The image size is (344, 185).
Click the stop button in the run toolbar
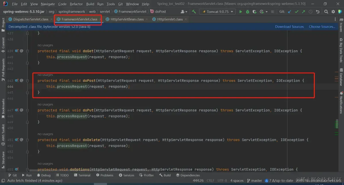pos(273,11)
